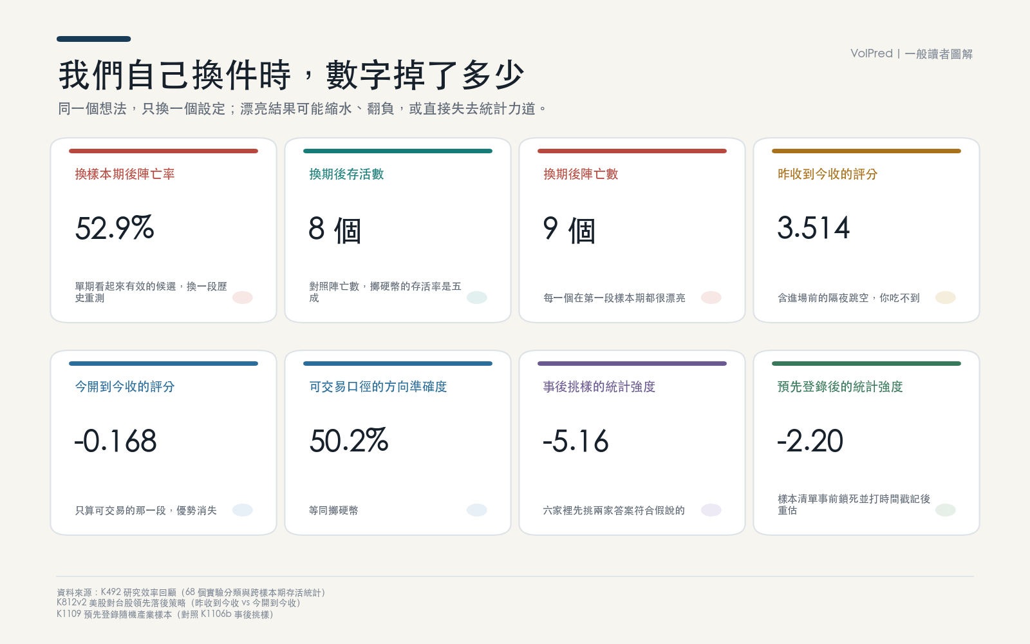The width and height of the screenshot is (1030, 644).
Task: Click the title 我們自己換件時,數字掉了多少
Action: coord(291,75)
